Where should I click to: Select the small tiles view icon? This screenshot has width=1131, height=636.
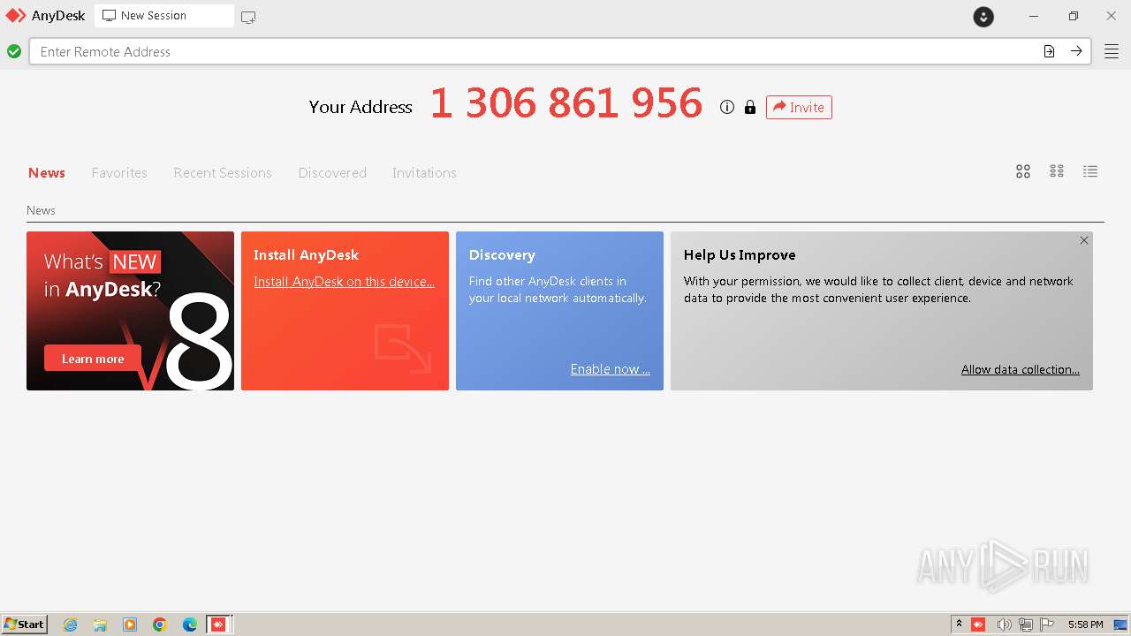click(1057, 171)
